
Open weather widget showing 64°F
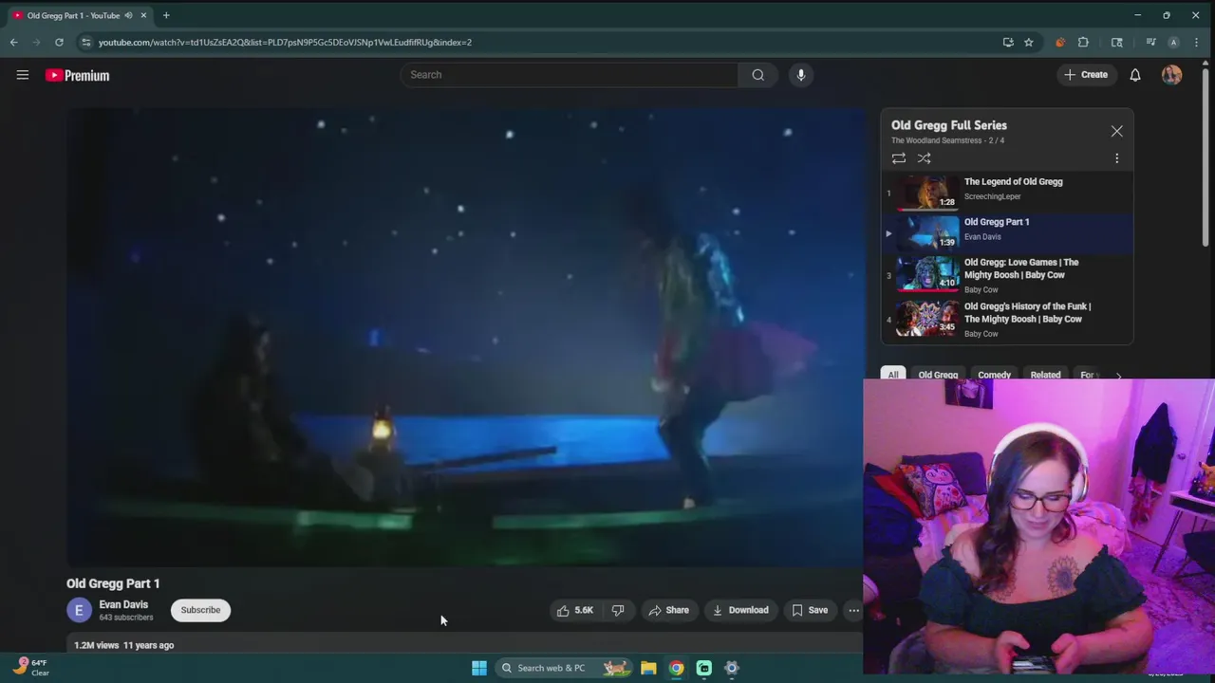[x=30, y=668]
